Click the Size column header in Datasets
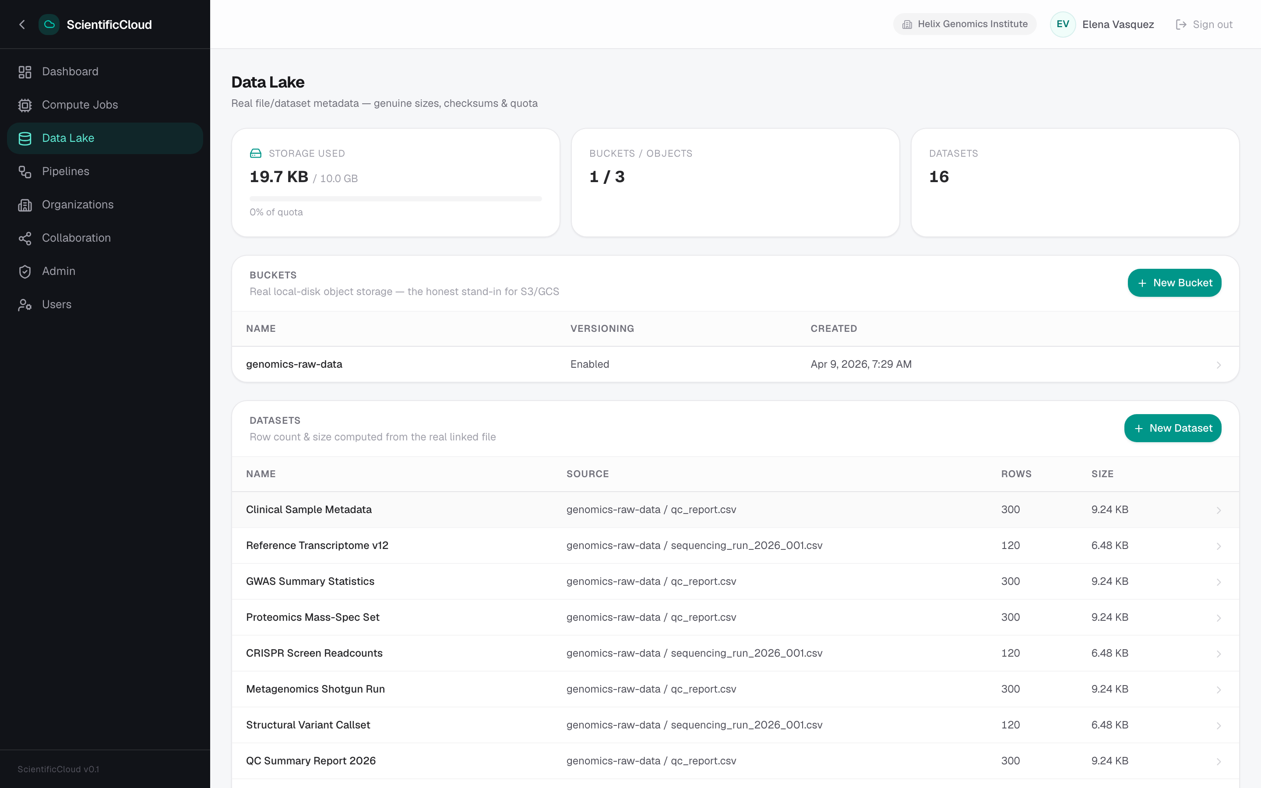1261x788 pixels. point(1102,474)
